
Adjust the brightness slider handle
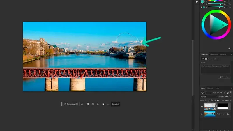click(x=220, y=8)
